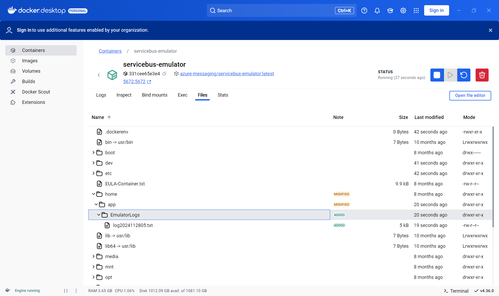Click the help question mark icon
This screenshot has width=499, height=296.
(x=364, y=10)
